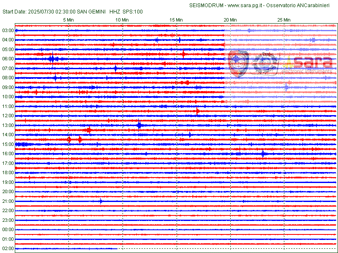Click the '10 Min' axis label

(x=122, y=20)
